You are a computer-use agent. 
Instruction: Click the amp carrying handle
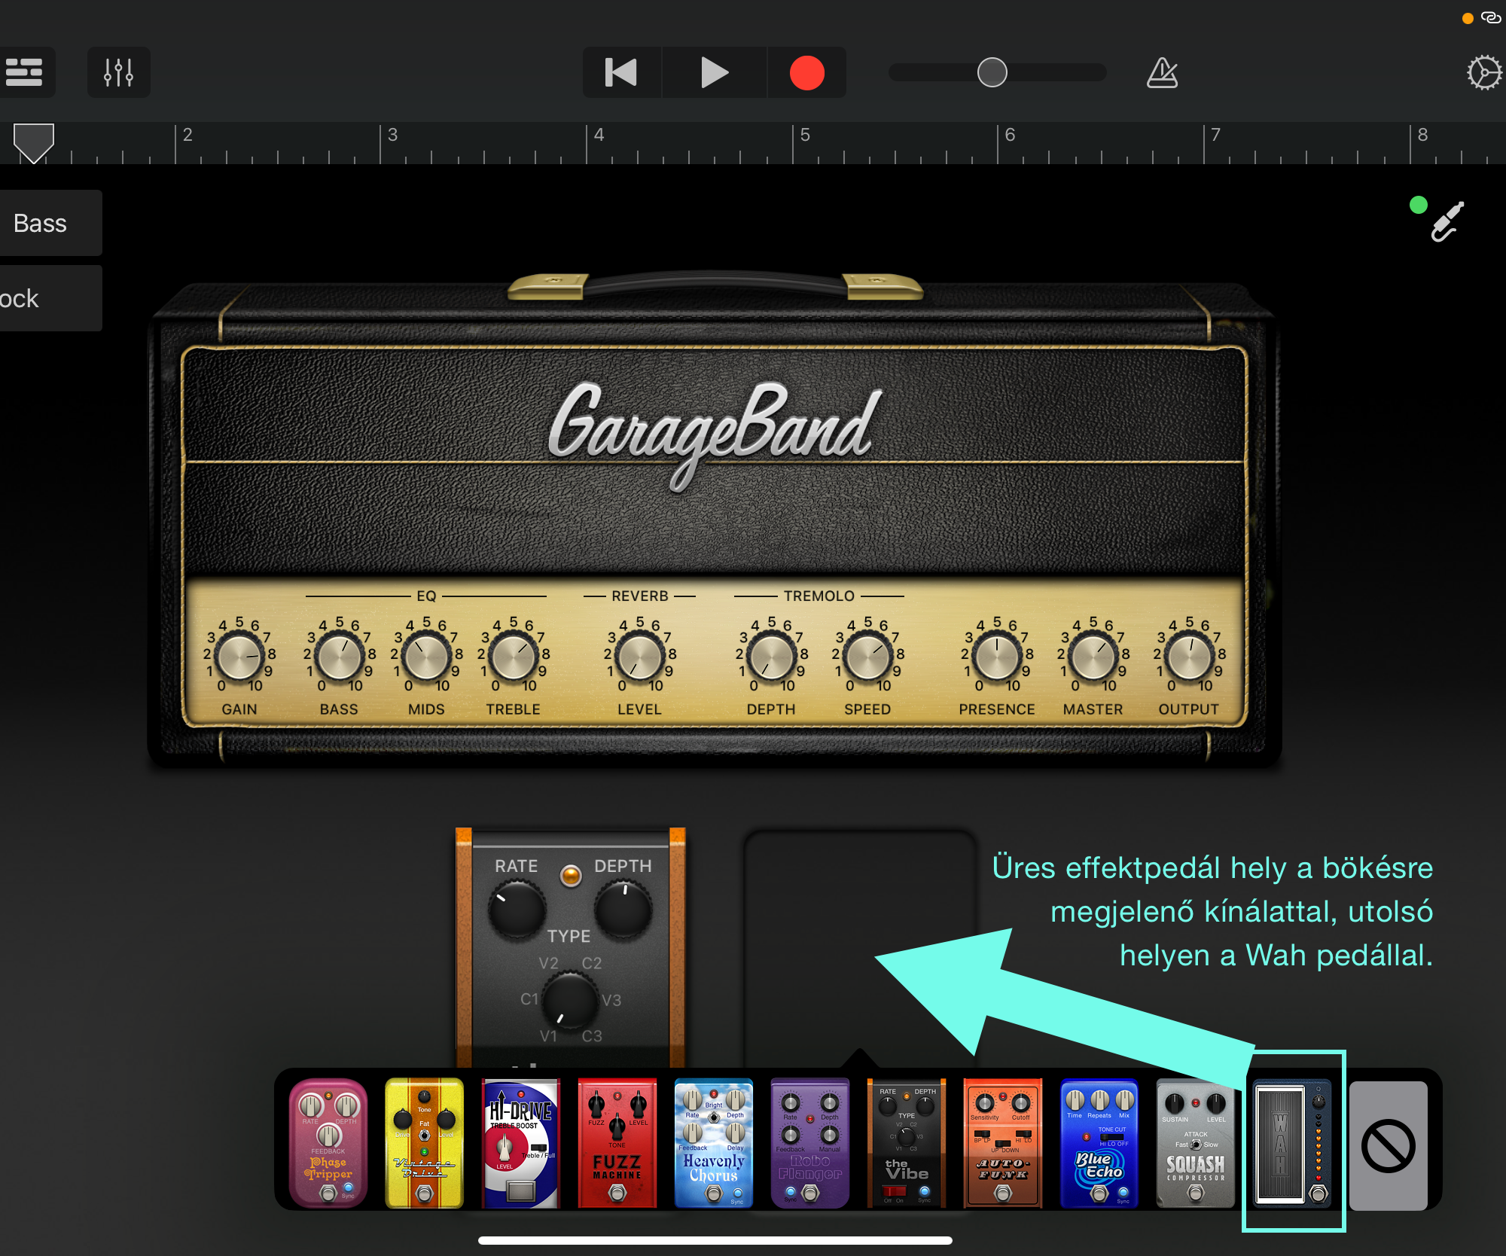(715, 286)
